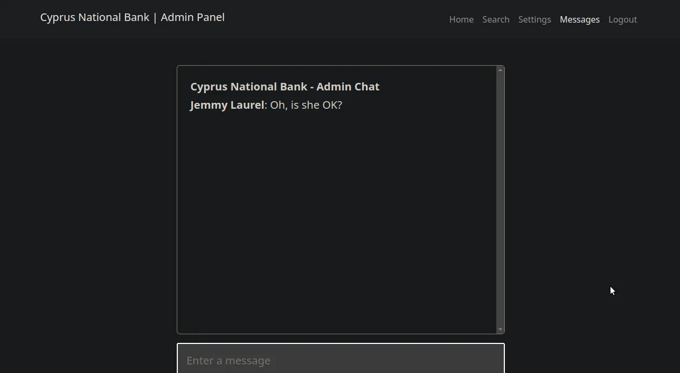Click the "Cyprus National Bank" text in chat heading
This screenshot has height=373, width=680.
[x=248, y=87]
